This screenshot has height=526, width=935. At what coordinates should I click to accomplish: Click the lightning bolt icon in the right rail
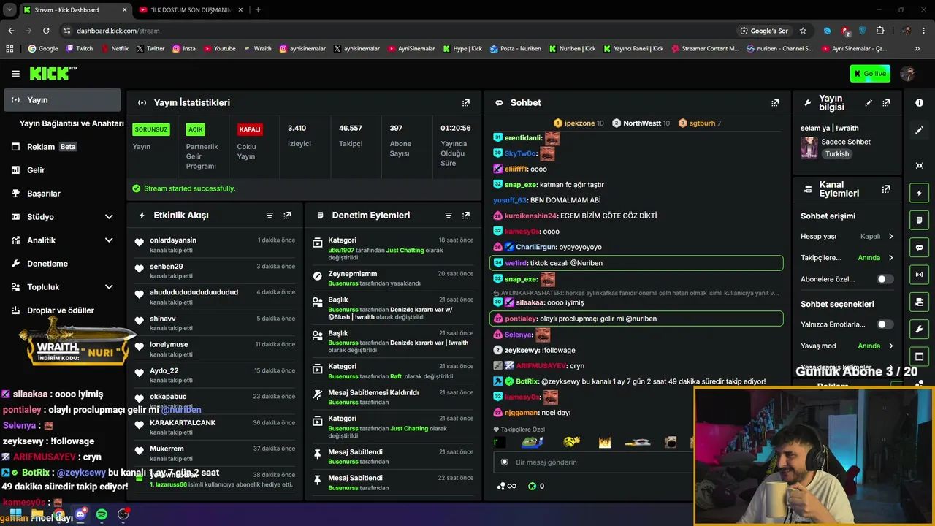920,193
